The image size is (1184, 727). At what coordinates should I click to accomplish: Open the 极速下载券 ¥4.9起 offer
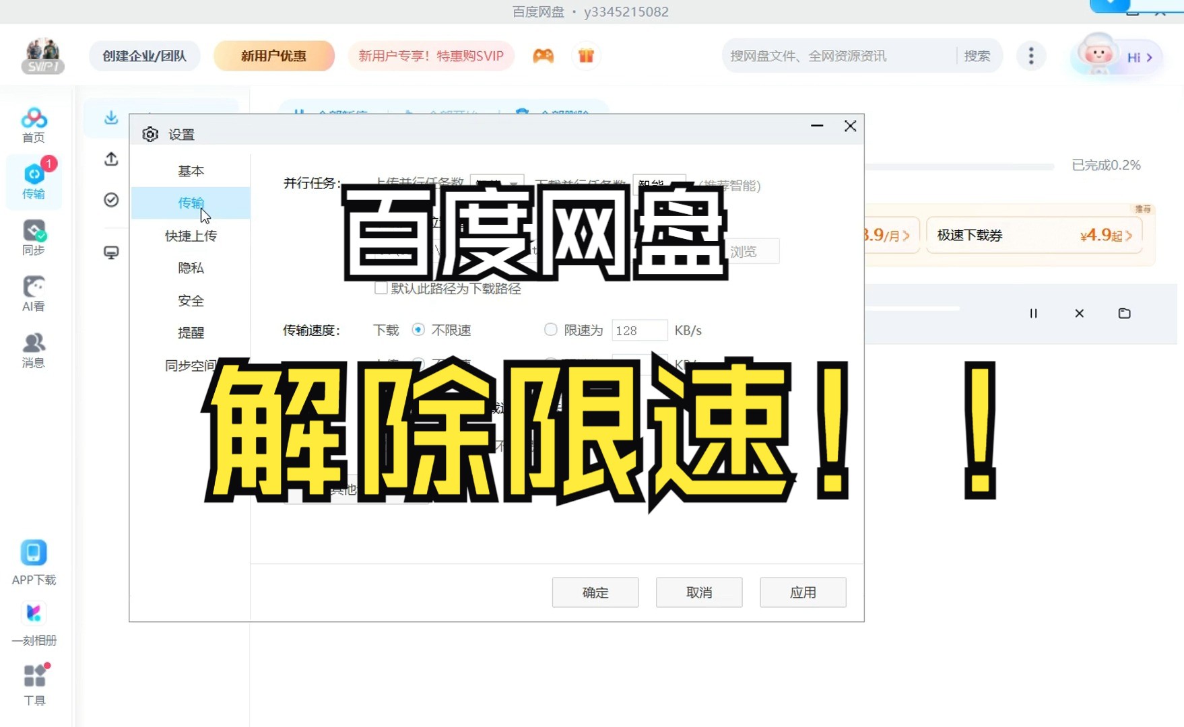[1034, 235]
